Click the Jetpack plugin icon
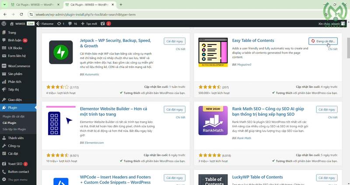Viewport: 350px width, 185px height. [61, 52]
